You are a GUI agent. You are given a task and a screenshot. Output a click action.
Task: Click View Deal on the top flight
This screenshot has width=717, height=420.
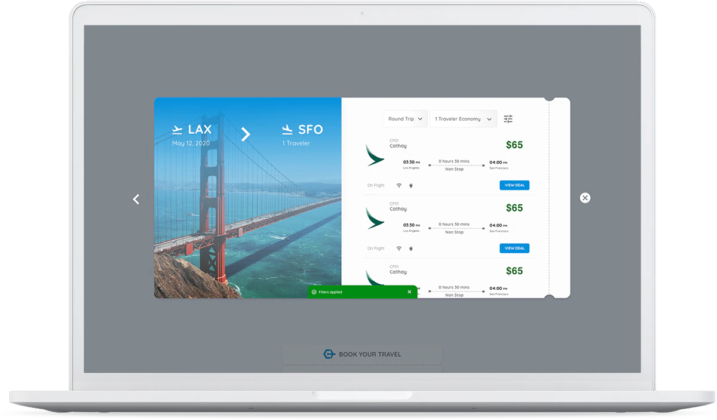pyautogui.click(x=514, y=185)
